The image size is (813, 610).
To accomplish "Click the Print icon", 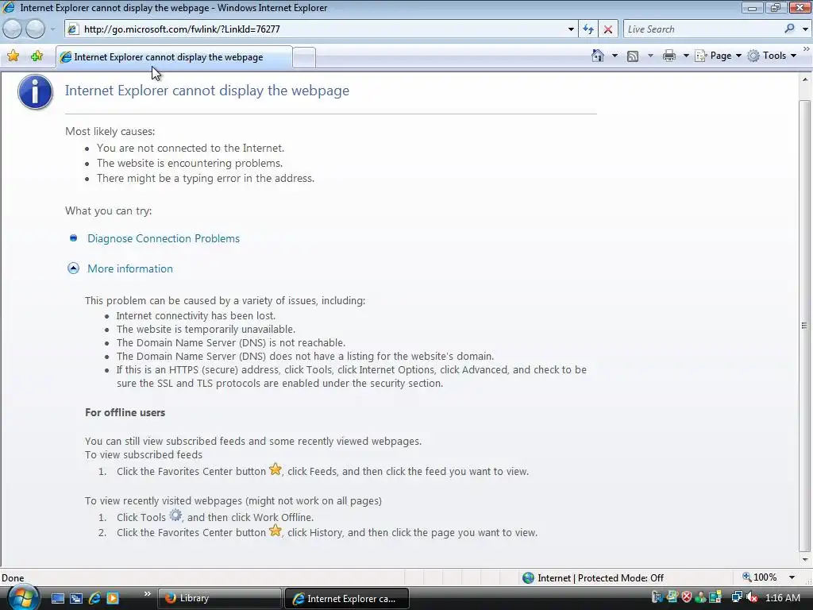I will pos(669,56).
